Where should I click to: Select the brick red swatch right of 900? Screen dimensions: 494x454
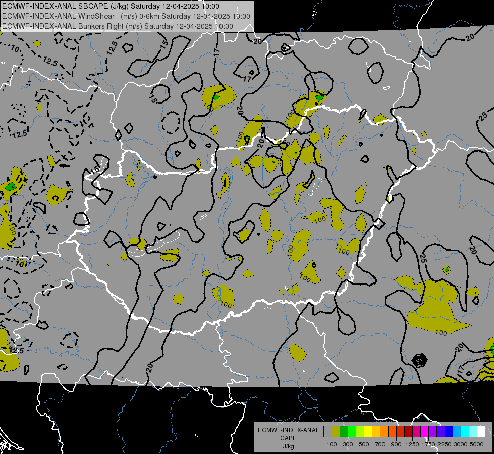coord(401,432)
